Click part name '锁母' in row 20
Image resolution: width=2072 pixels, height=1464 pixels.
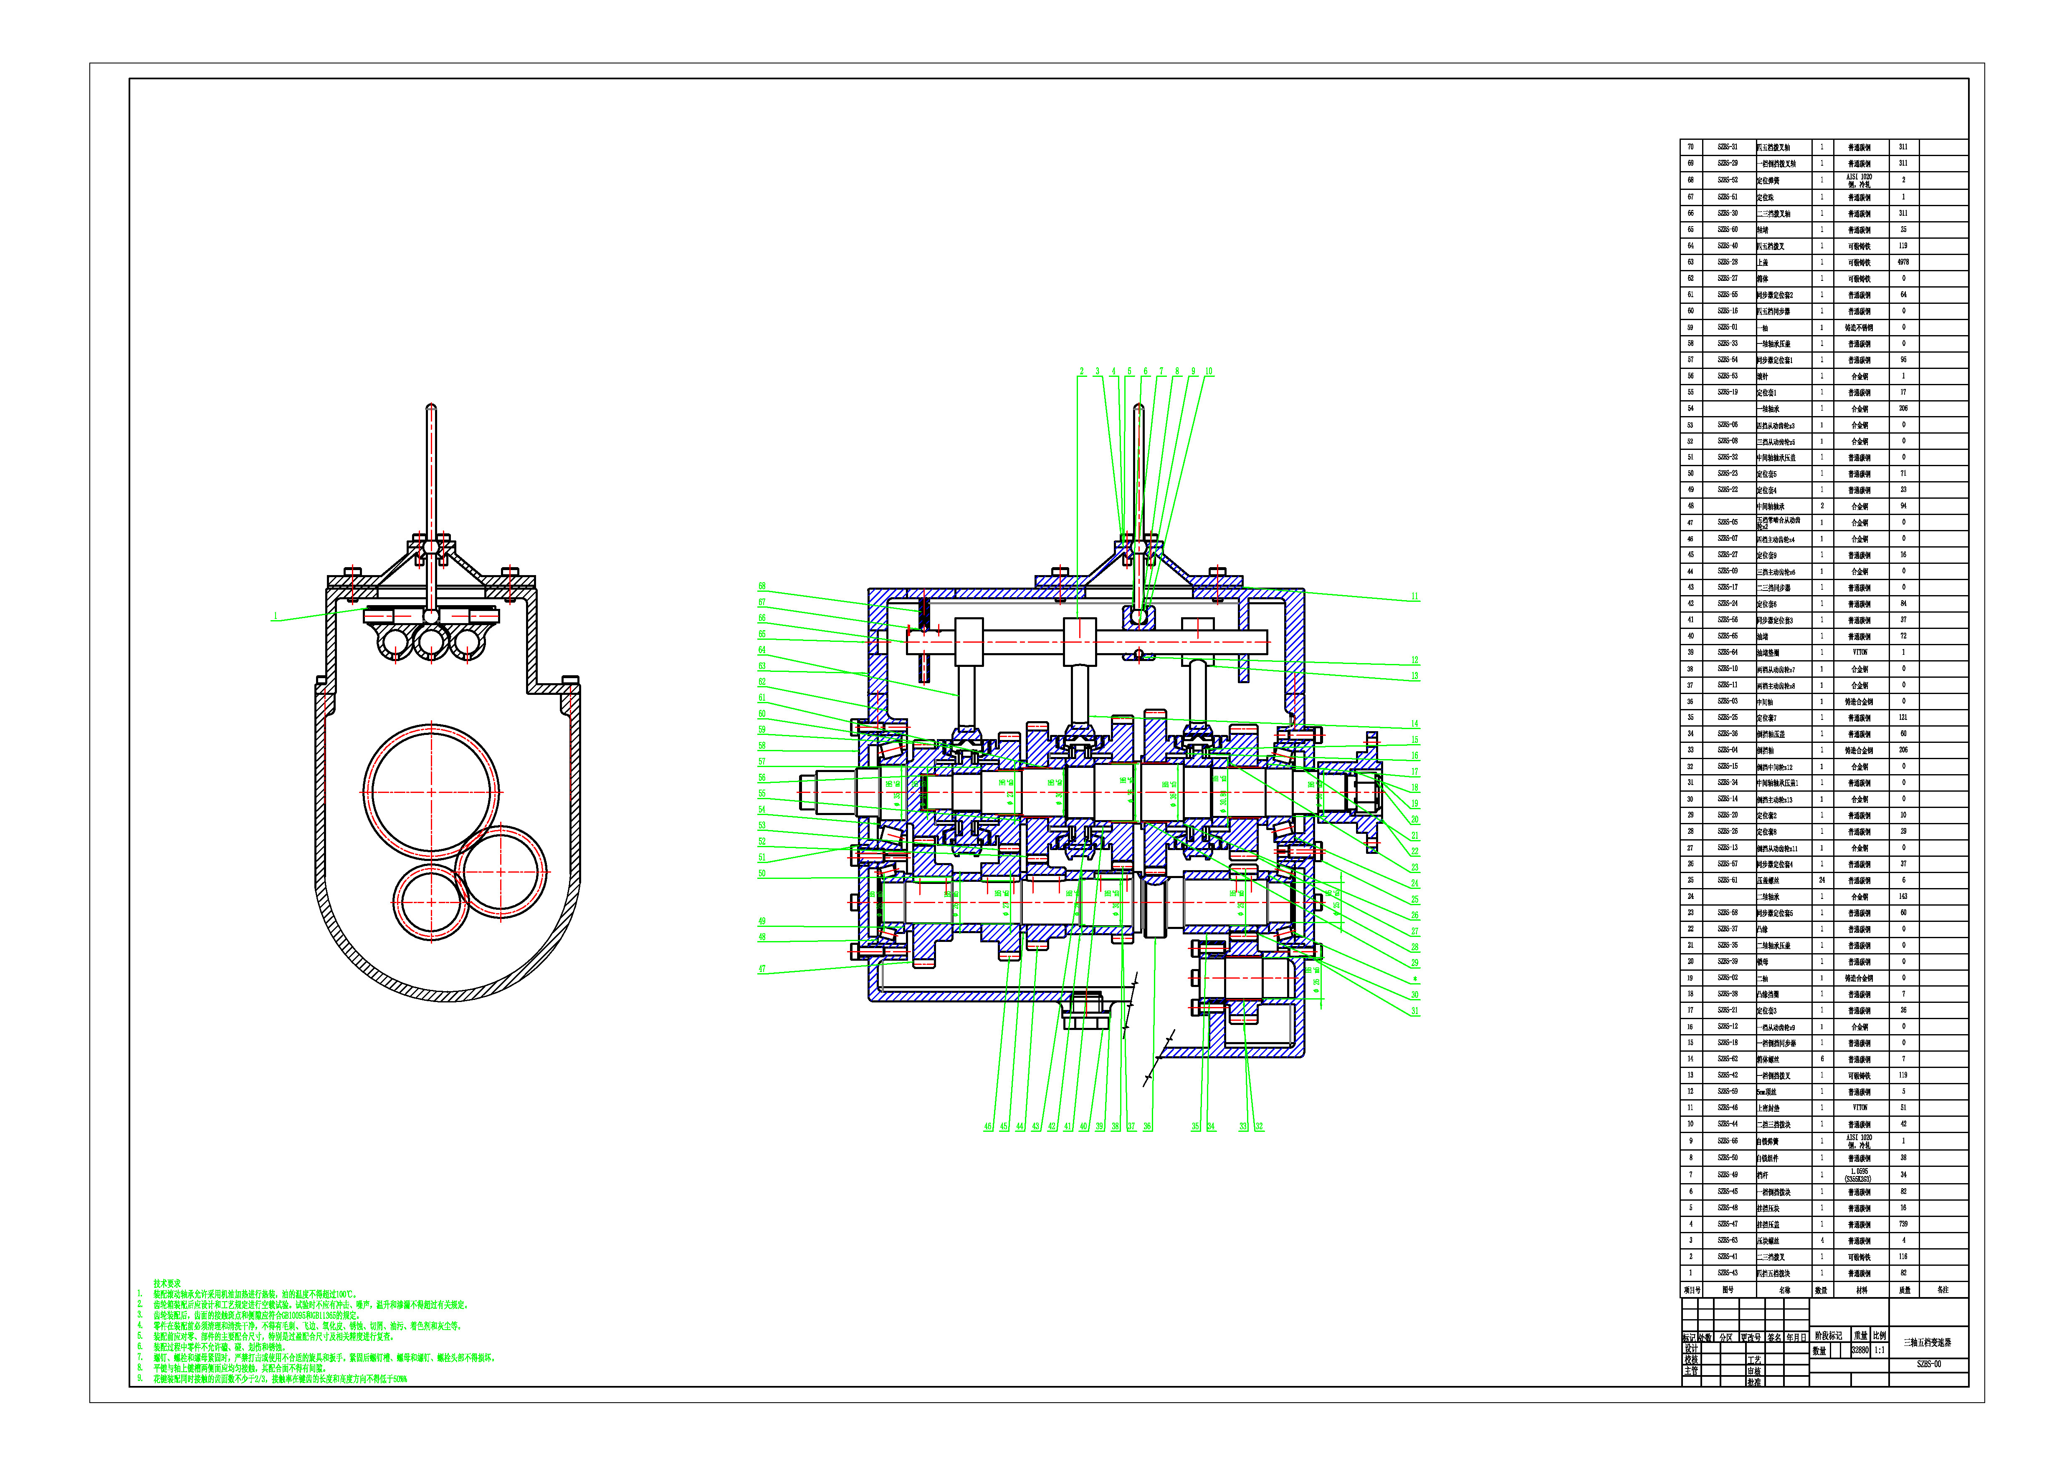(1763, 962)
